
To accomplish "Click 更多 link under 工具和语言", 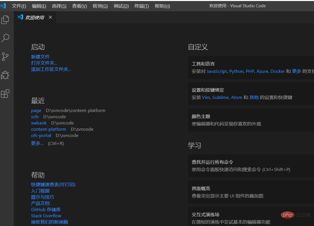I will pos(297,71).
